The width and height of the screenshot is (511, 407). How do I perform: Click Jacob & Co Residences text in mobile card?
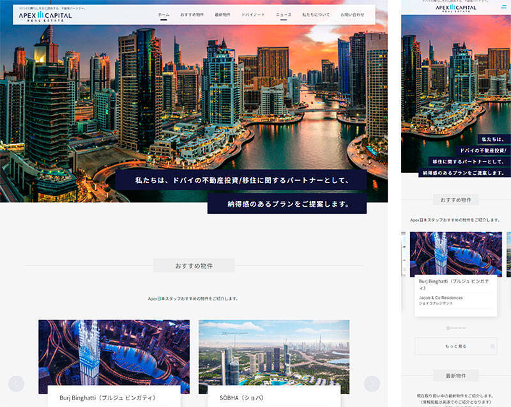click(x=441, y=298)
